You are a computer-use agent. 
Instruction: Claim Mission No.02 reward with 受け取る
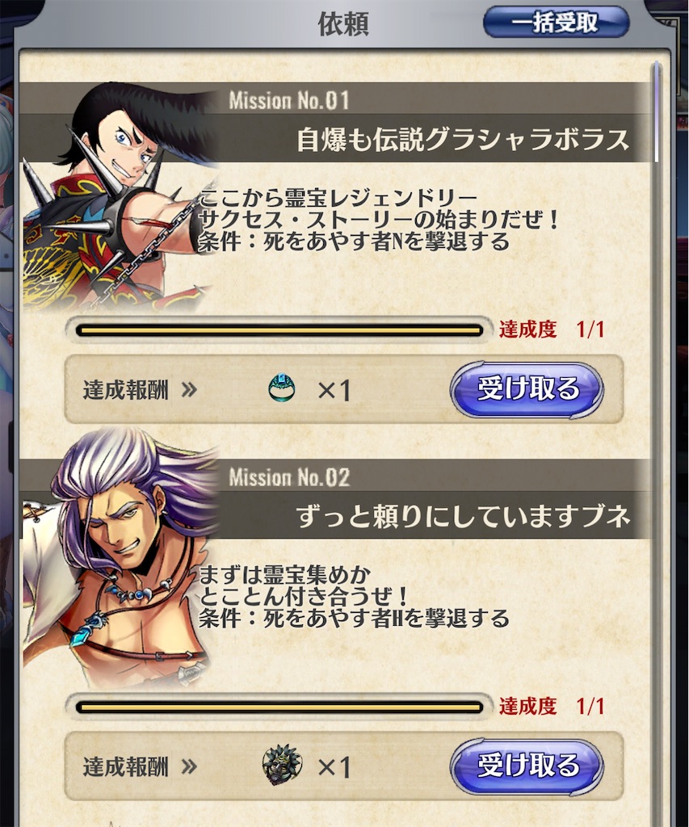point(527,766)
